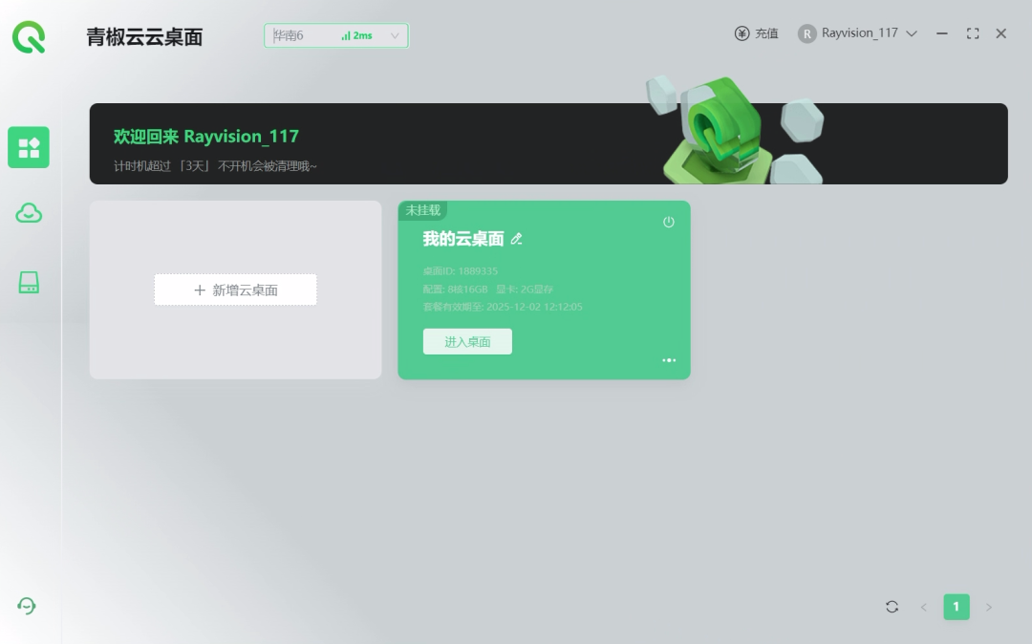Open the 华南6 region dropdown

click(336, 35)
